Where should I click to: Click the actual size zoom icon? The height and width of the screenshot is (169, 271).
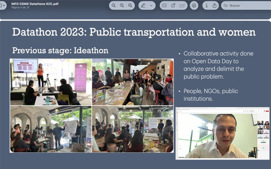tap(122, 5)
